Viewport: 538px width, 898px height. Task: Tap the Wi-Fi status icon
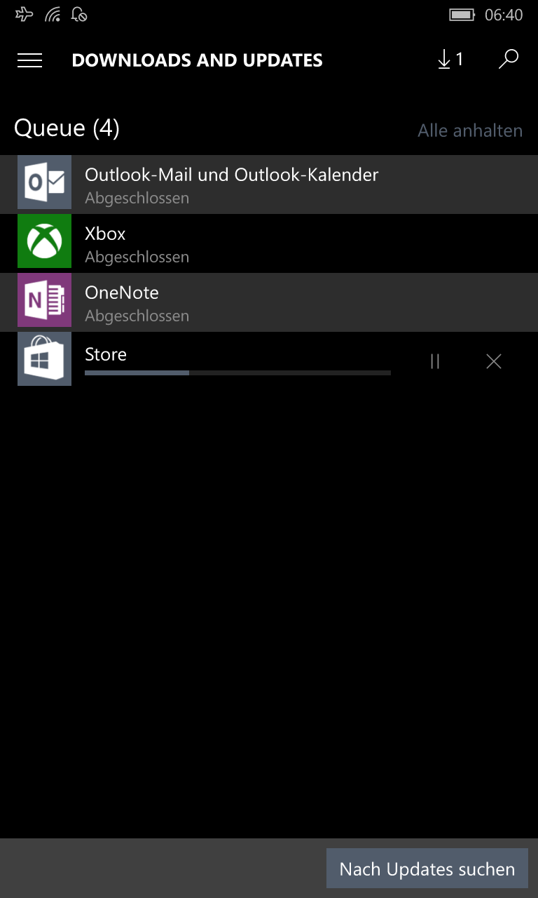[x=53, y=14]
